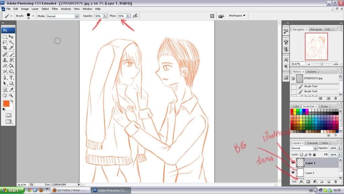
Task: Delete the layer with trash icon
Action: pos(335,182)
